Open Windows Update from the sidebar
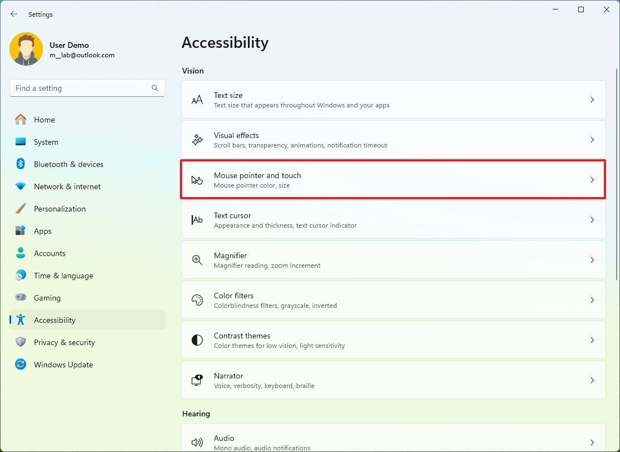 pos(63,364)
